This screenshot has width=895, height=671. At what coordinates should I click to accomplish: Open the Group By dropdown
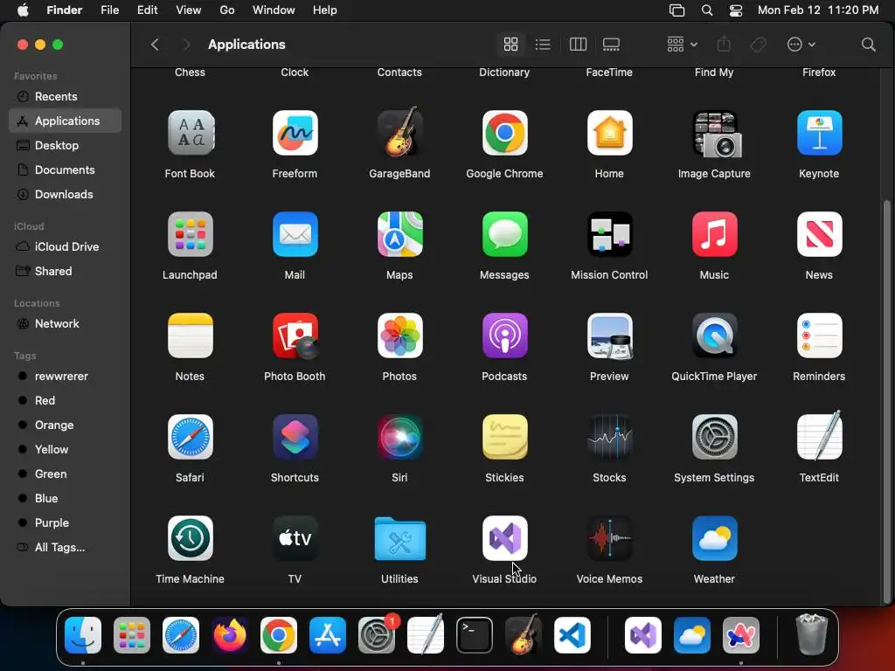[x=682, y=45]
